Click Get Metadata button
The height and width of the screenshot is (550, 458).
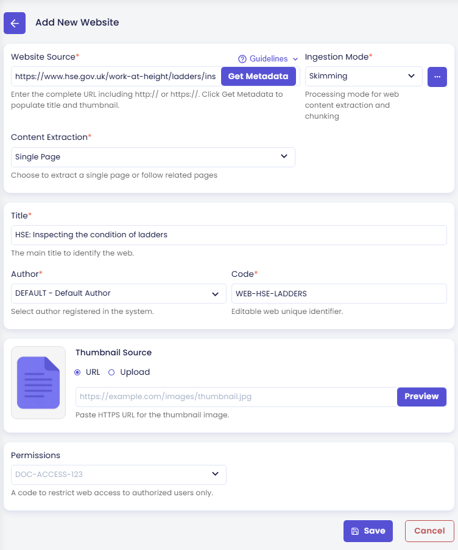[x=258, y=76]
